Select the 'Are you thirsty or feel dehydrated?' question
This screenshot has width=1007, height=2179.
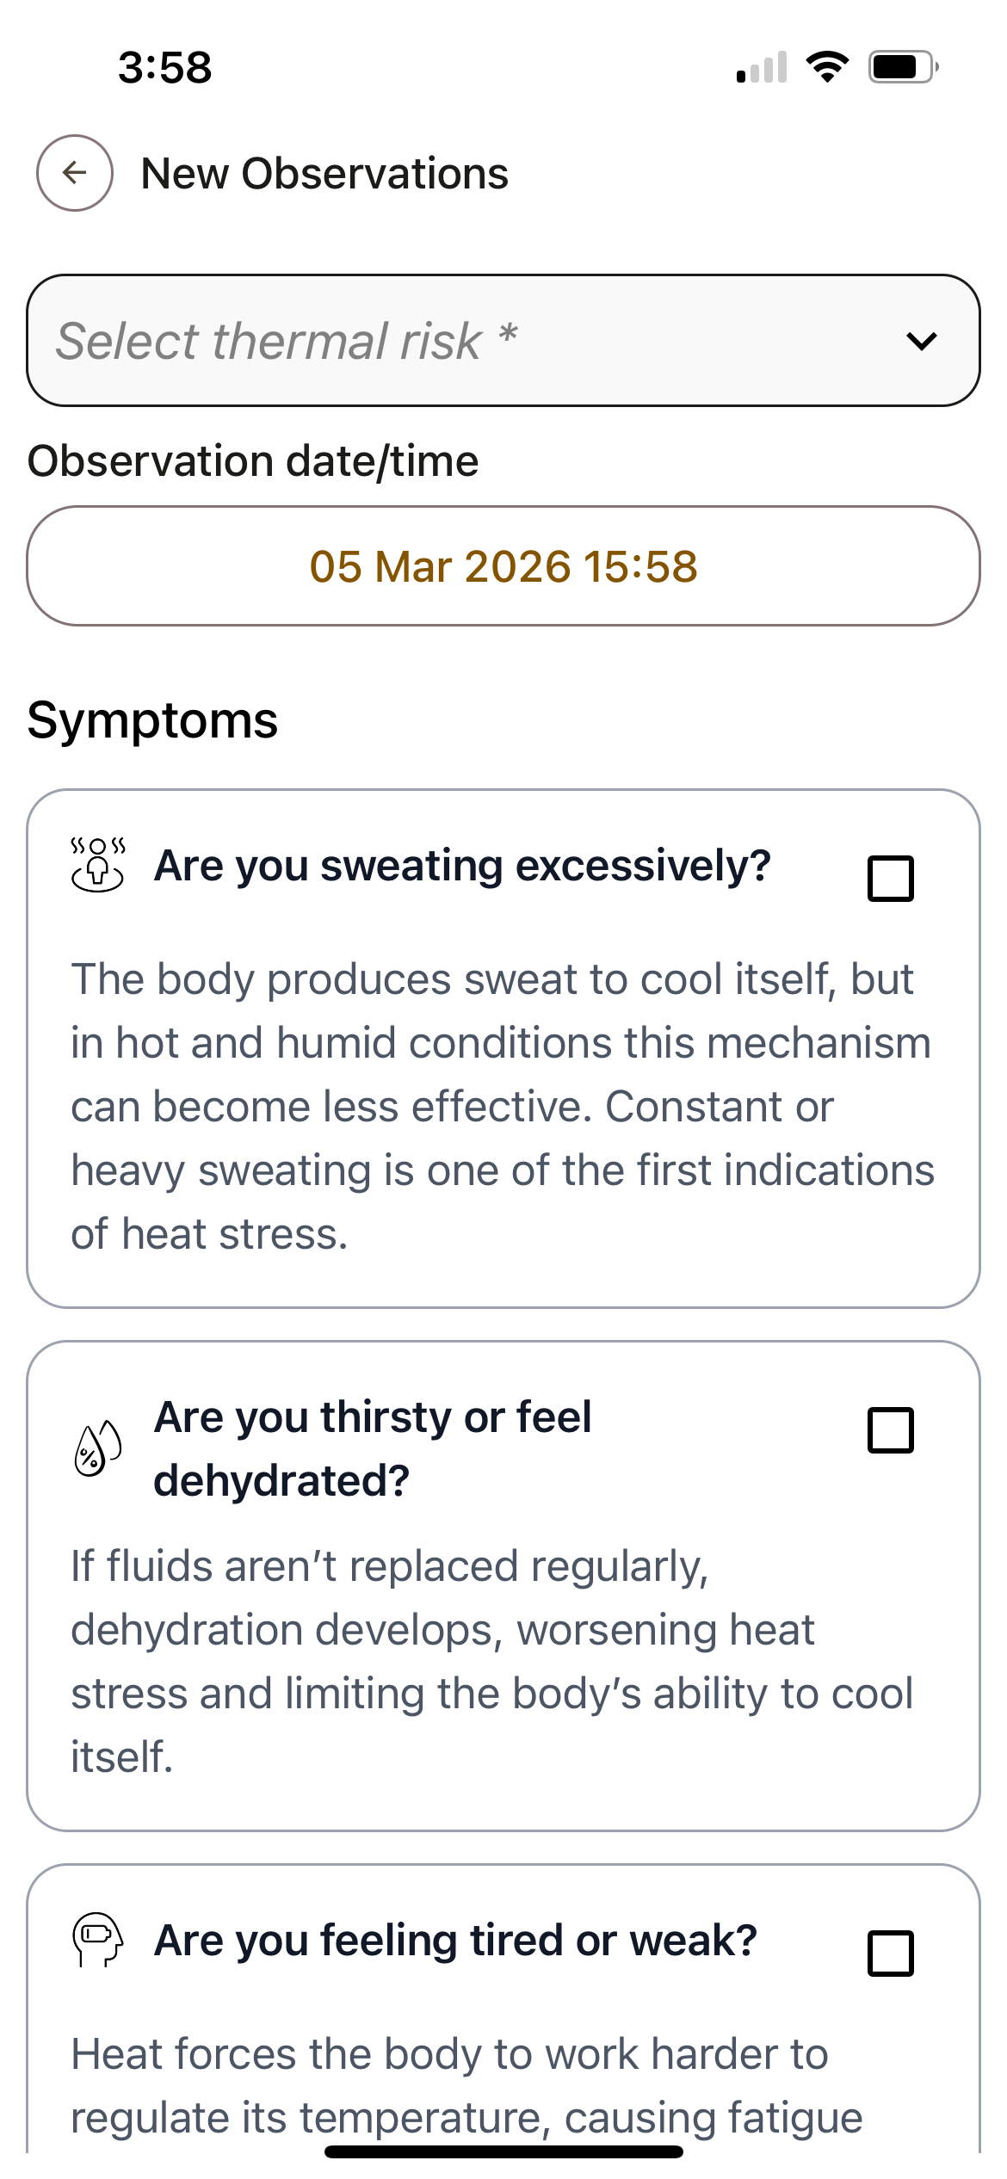(373, 1448)
